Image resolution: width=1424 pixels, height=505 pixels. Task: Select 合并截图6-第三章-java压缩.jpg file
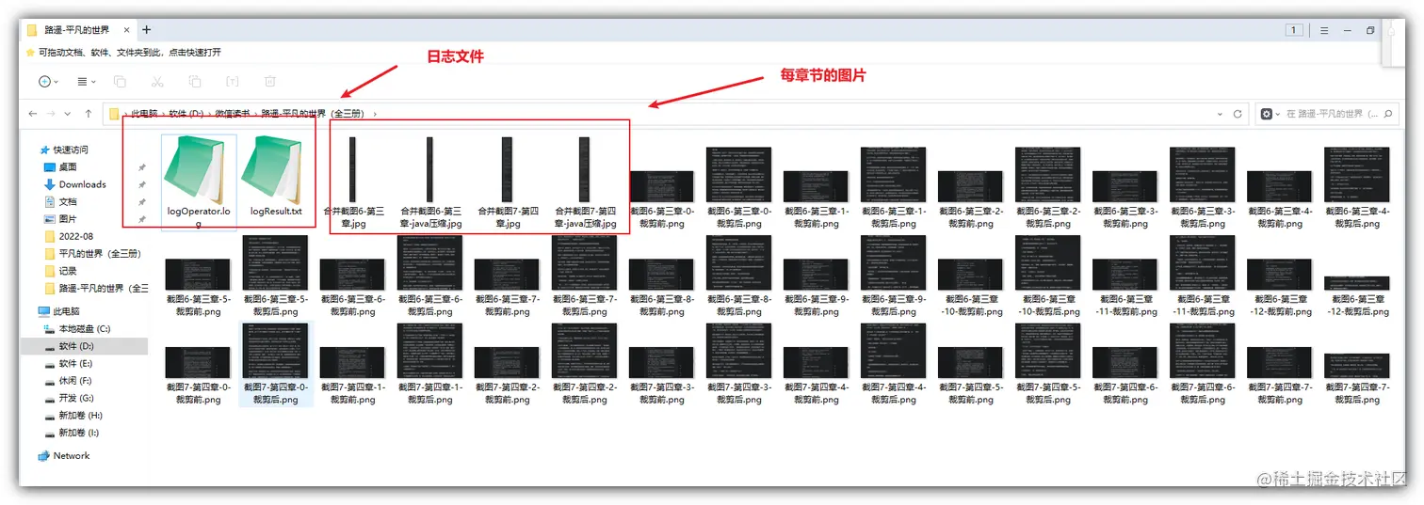tap(430, 182)
